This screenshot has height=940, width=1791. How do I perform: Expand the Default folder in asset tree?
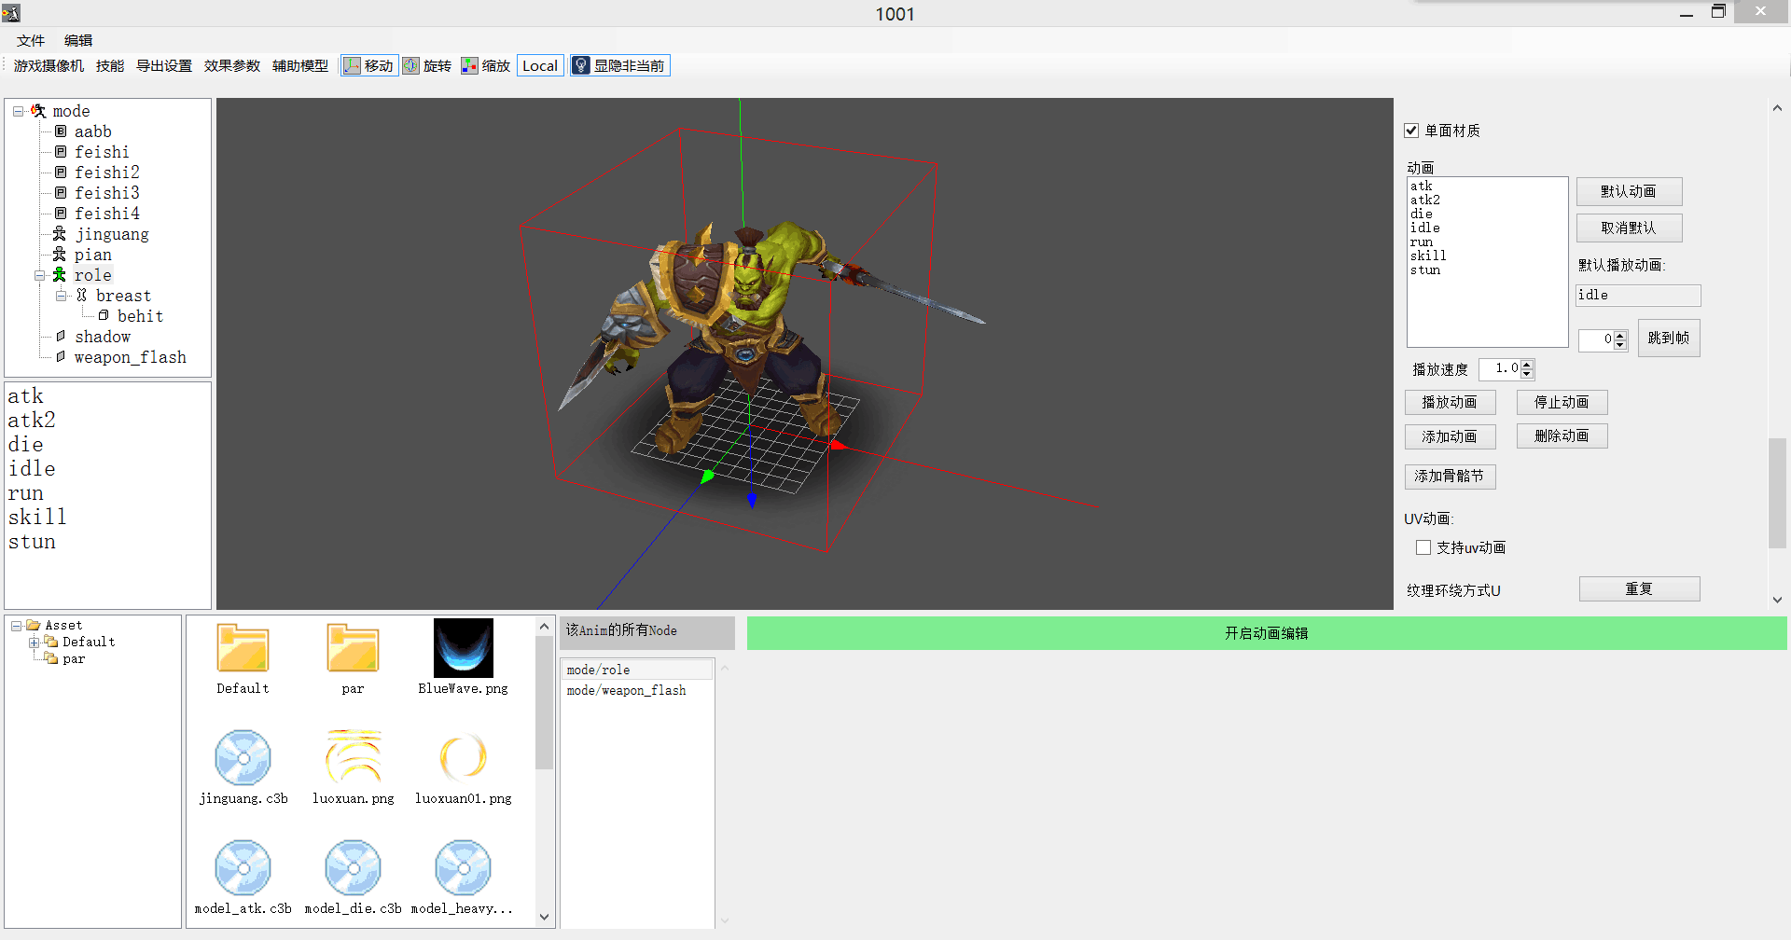coord(34,643)
